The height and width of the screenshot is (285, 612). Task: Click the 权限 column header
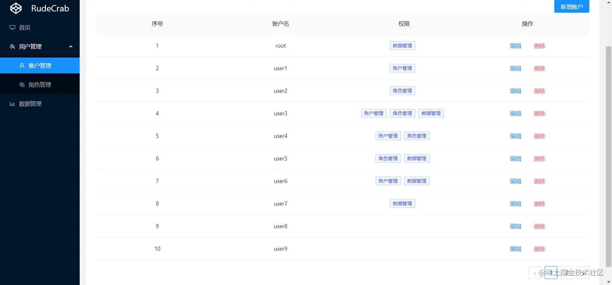coord(404,24)
